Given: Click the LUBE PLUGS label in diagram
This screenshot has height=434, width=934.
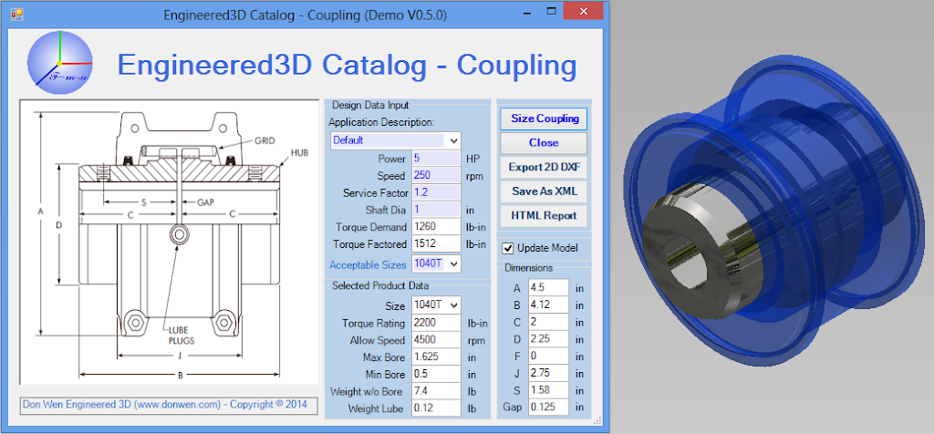Looking at the screenshot, I should (182, 336).
